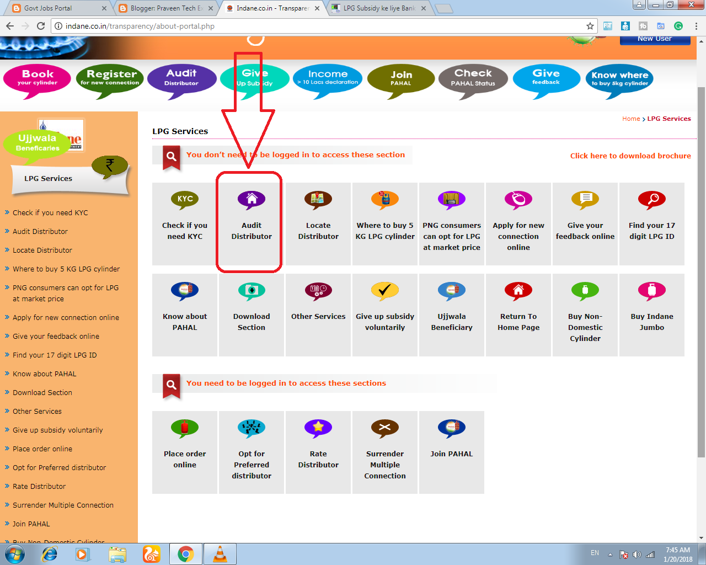Open the Locate Distributor map icon
Viewport: 706px width, 565px height.
coord(318,200)
